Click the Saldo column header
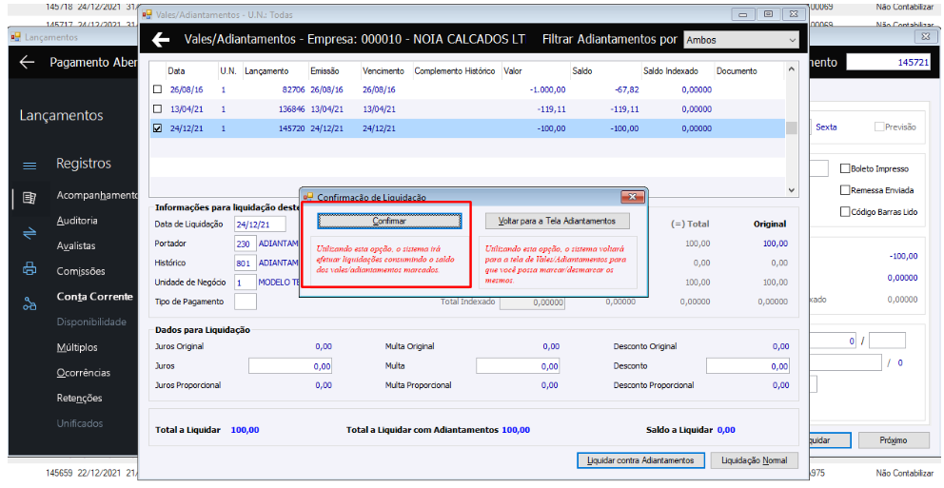Viewport: 944px width, 488px height. [x=582, y=71]
